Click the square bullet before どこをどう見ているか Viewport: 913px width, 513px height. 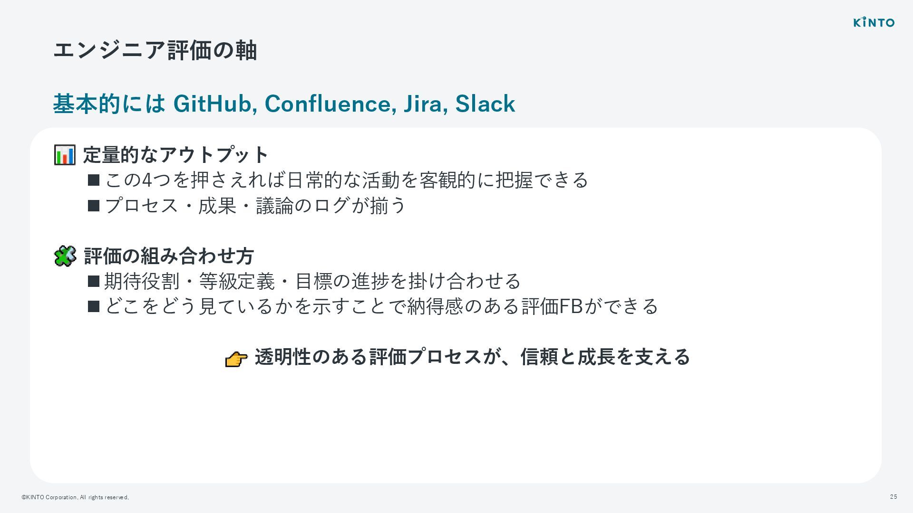tap(94, 306)
